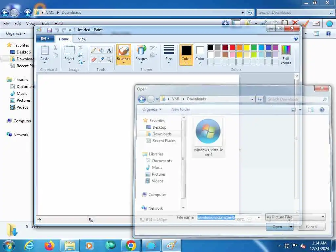Select the Color picker eyedropper tool

pyautogui.click(x=101, y=59)
